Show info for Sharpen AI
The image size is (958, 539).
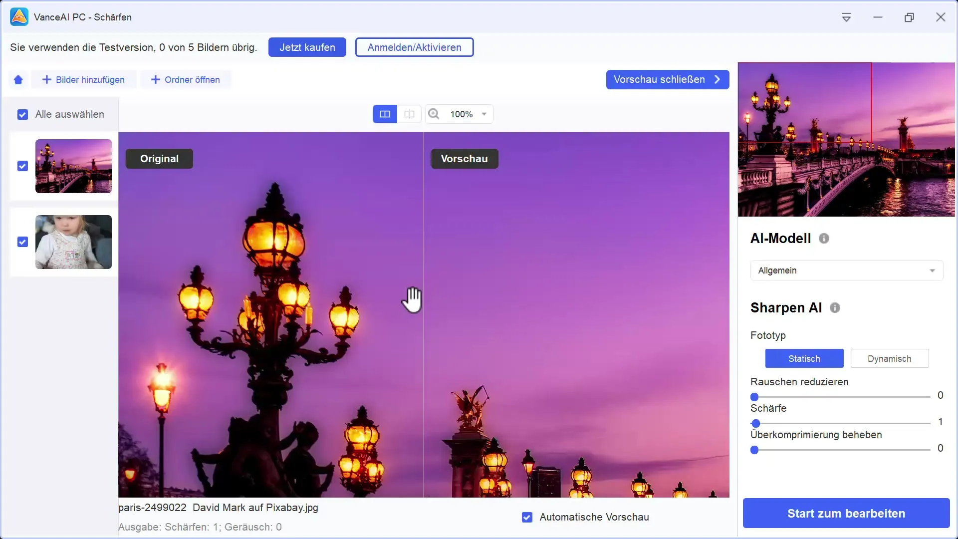pos(835,308)
